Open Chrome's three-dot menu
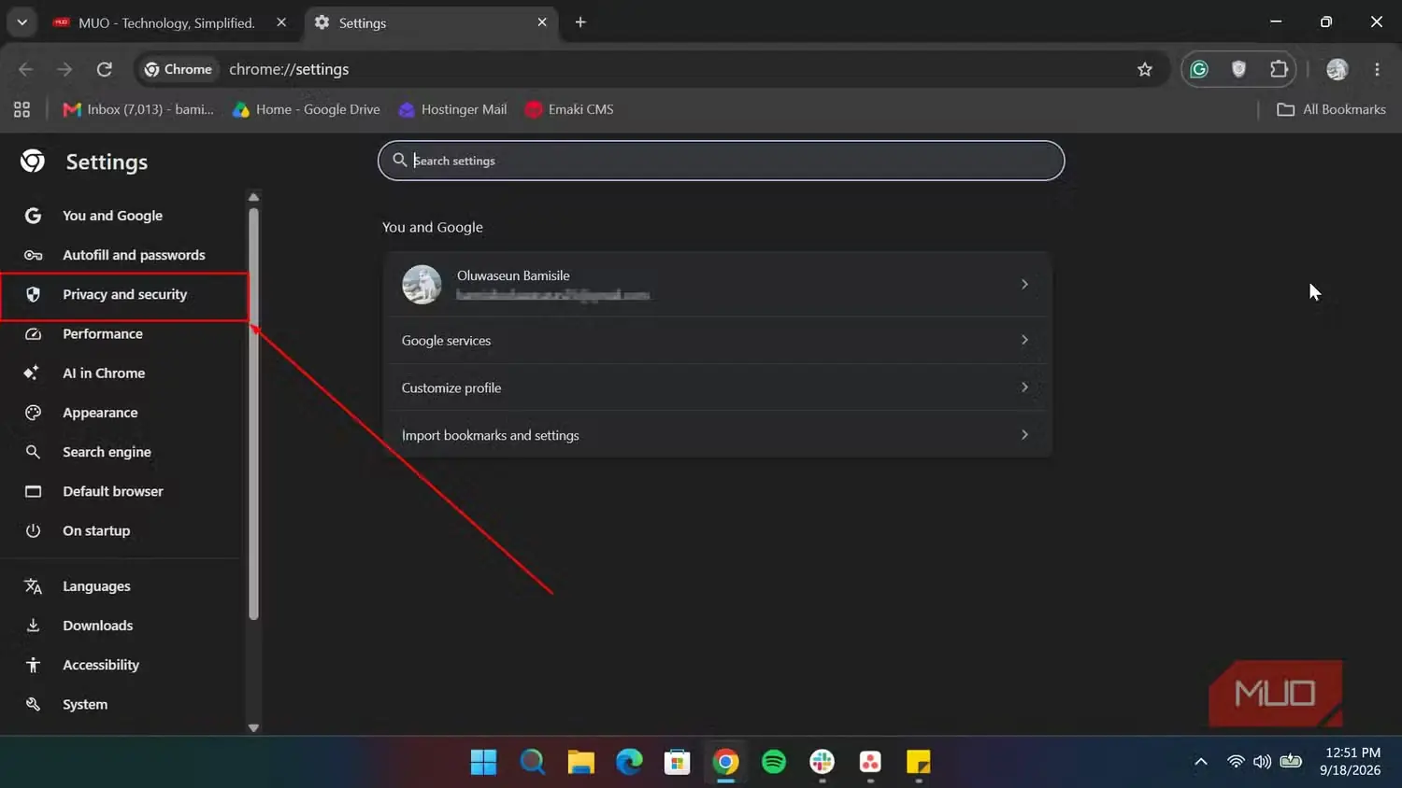 1377,69
